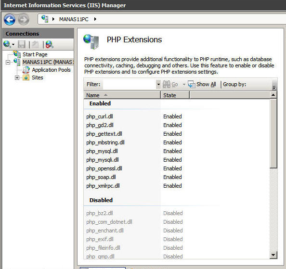Open the toolbar overflow chevron after Group by
Image resolution: width=286 pixels, height=269 pixels.
click(274, 88)
